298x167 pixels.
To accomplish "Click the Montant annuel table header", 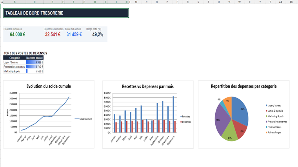I will click(x=35, y=58).
